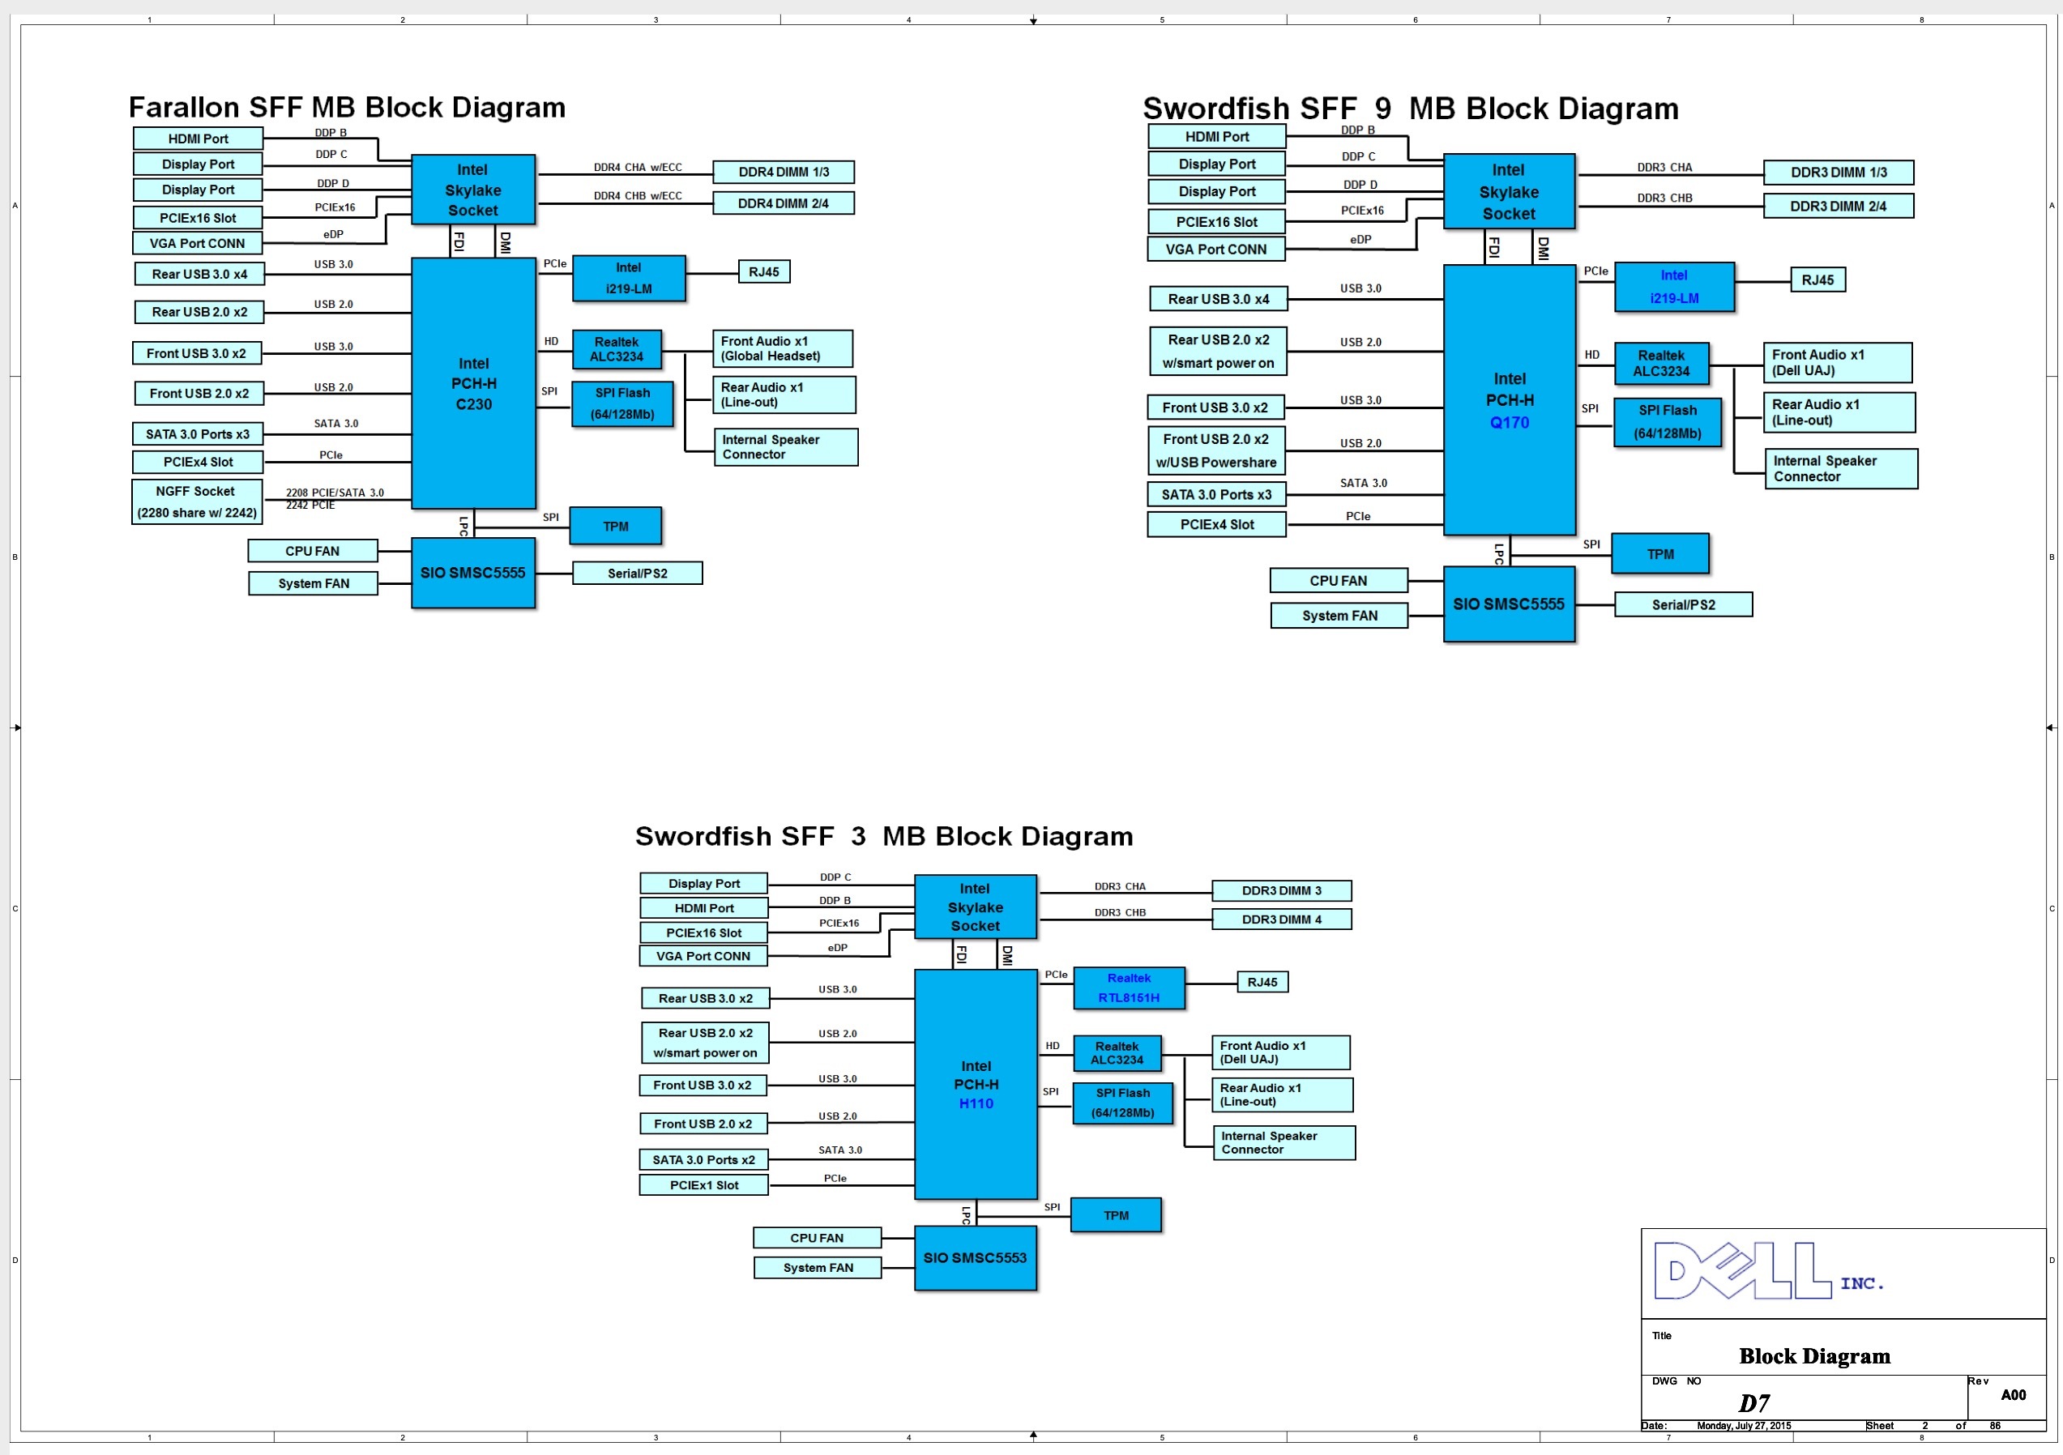Click the SPI Flash (64/128Mb) block in Farallon diagram

tap(622, 404)
